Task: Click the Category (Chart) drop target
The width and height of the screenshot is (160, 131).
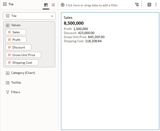Action: [23, 73]
